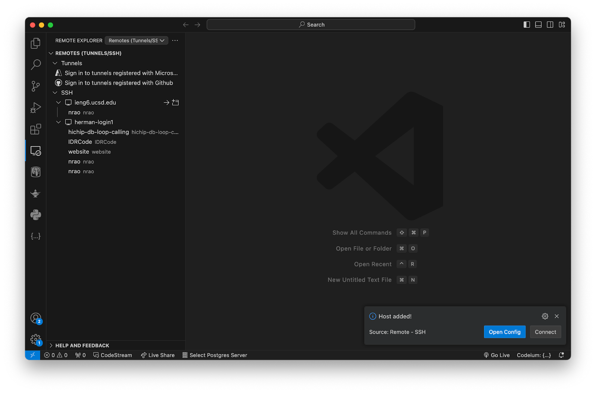Click Select Postgres Server in status bar
The image size is (596, 393).
pos(215,355)
